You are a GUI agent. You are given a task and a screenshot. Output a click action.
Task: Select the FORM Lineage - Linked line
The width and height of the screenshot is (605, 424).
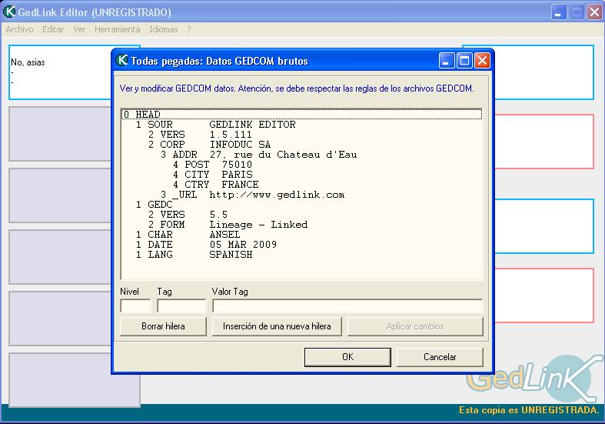tap(301, 225)
